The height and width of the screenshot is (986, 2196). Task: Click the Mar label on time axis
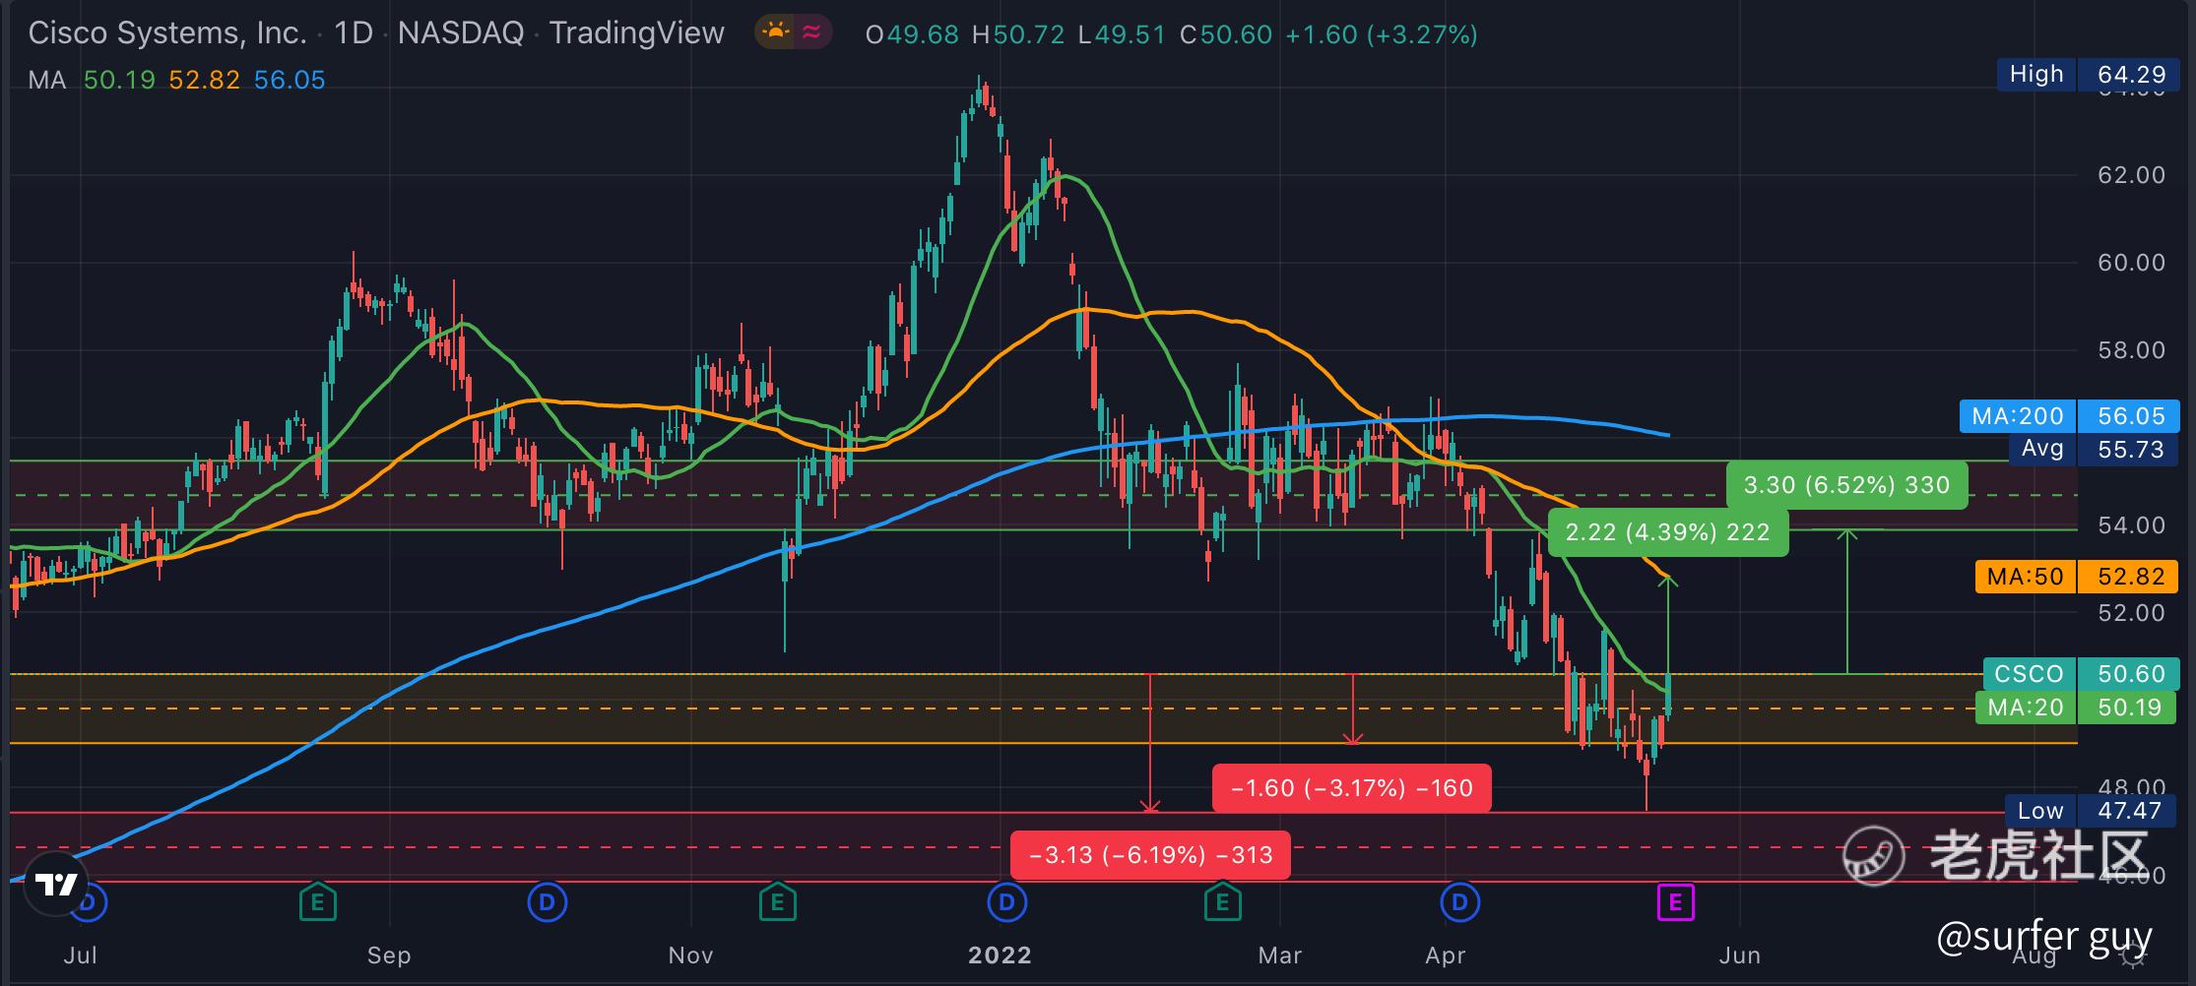(1280, 955)
